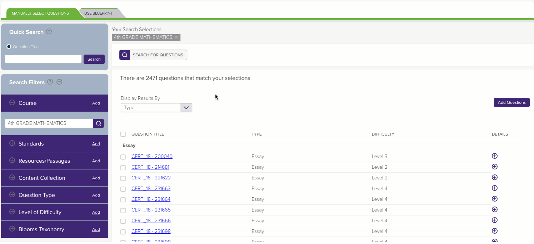Image resolution: width=534 pixels, height=244 pixels.
Task: Click the magnifier icon beside the course field
Action: point(99,123)
